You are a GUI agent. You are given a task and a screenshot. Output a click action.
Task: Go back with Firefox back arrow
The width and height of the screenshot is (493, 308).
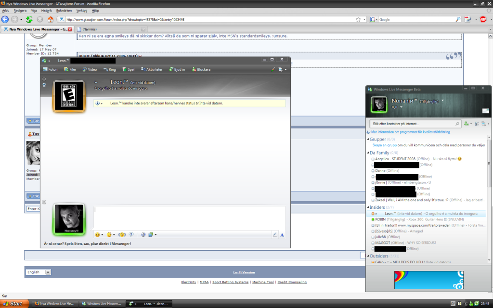point(5,19)
